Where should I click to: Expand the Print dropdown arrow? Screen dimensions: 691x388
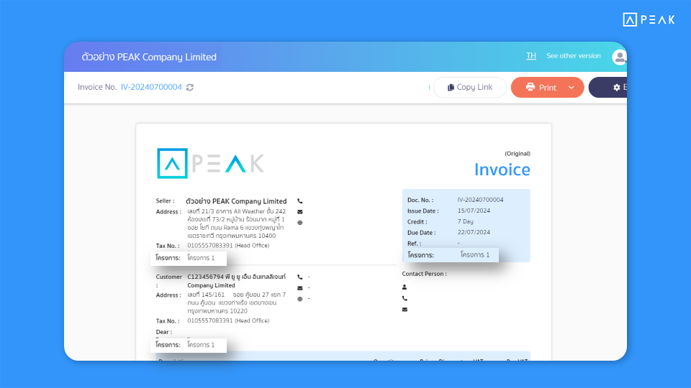tap(571, 88)
